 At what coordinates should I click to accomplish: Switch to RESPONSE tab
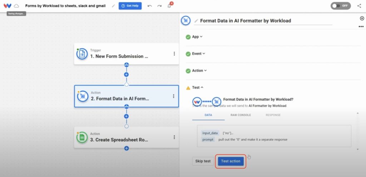(273, 115)
